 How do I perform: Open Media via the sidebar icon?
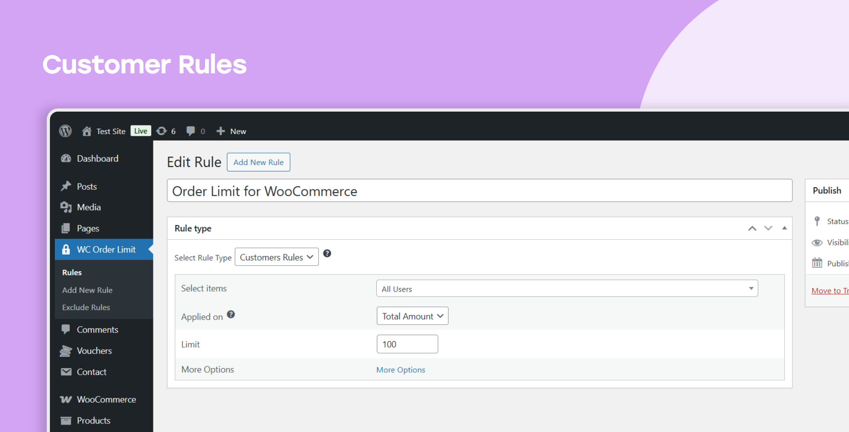[66, 207]
